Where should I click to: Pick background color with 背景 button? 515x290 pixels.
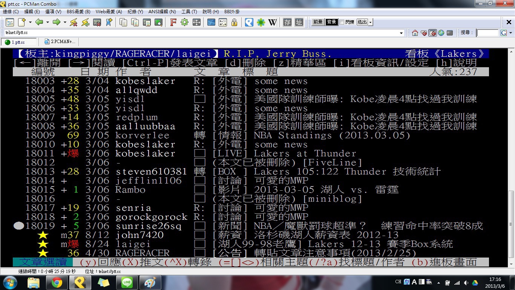[331, 22]
